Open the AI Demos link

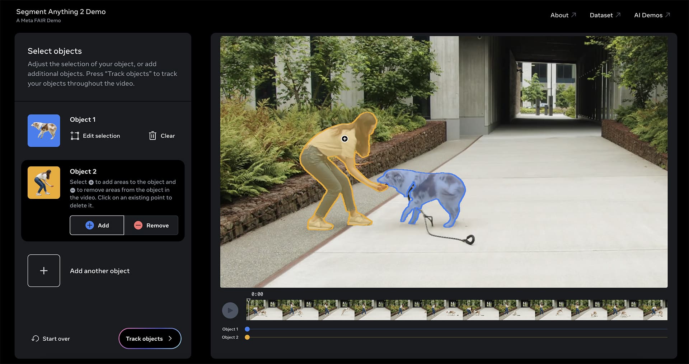pos(652,15)
